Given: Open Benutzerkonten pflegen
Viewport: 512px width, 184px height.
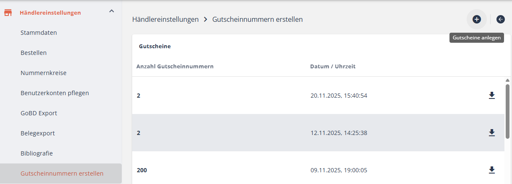Looking at the screenshot, I should point(55,93).
